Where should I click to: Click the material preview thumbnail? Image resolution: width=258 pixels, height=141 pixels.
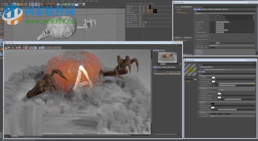point(190,70)
